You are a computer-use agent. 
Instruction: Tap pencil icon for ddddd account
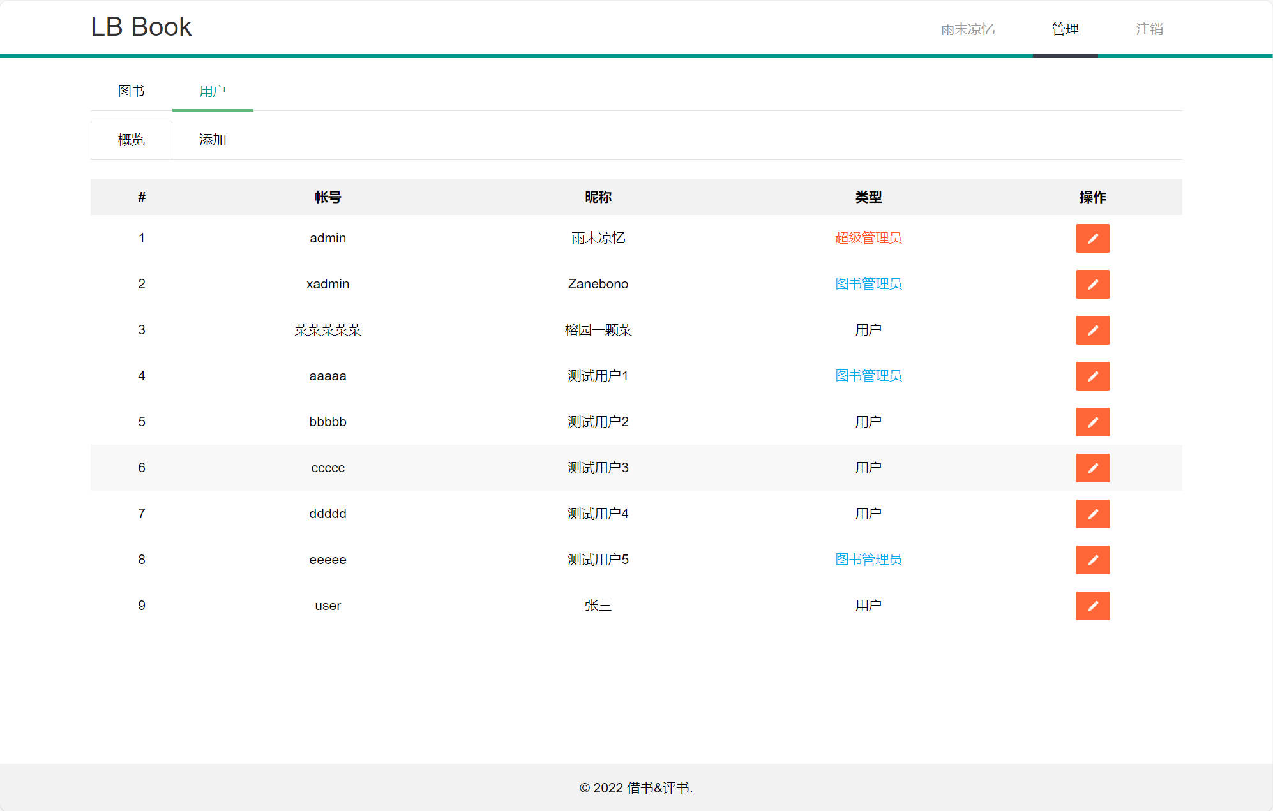tap(1092, 514)
